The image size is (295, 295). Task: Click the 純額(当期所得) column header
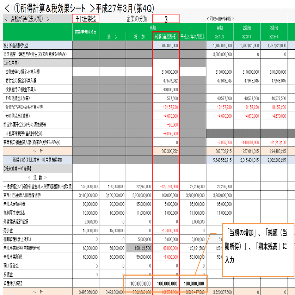(166, 37)
